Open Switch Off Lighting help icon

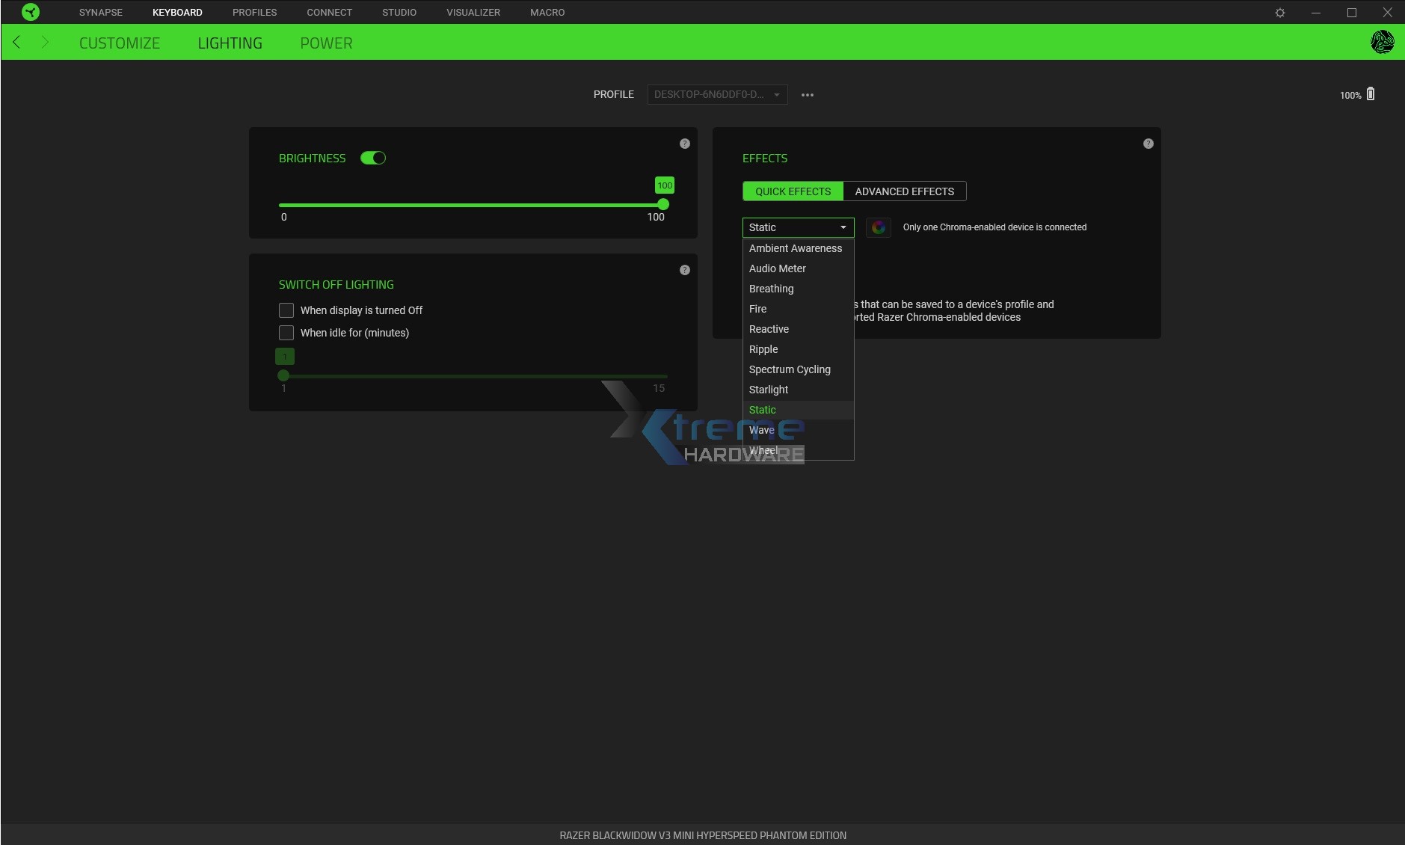[684, 270]
